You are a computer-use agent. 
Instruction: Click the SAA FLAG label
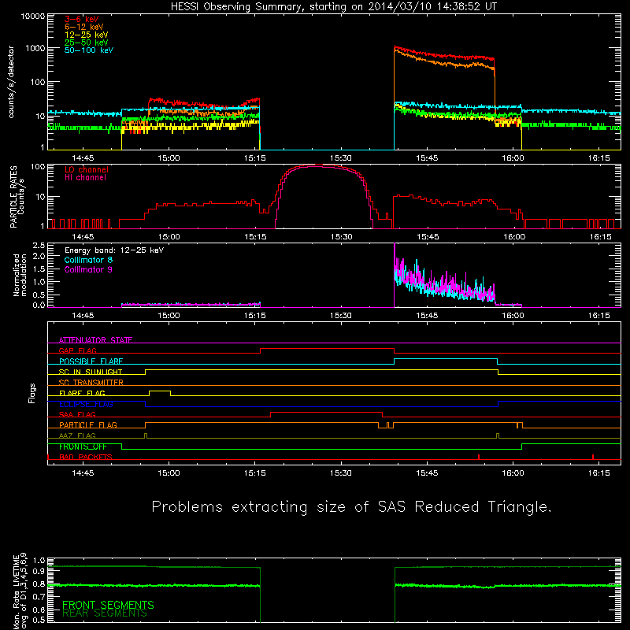[77, 414]
